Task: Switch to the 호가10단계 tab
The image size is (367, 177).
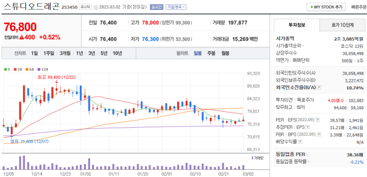Action: 342,25
